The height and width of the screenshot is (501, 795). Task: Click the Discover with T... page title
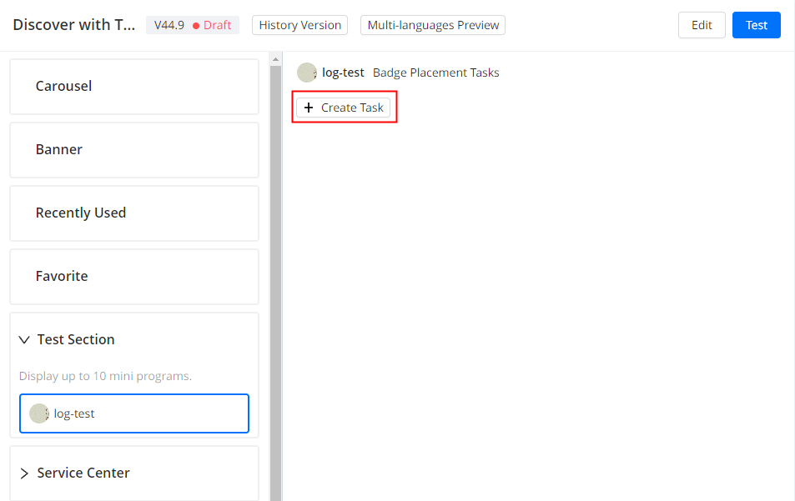coord(74,25)
